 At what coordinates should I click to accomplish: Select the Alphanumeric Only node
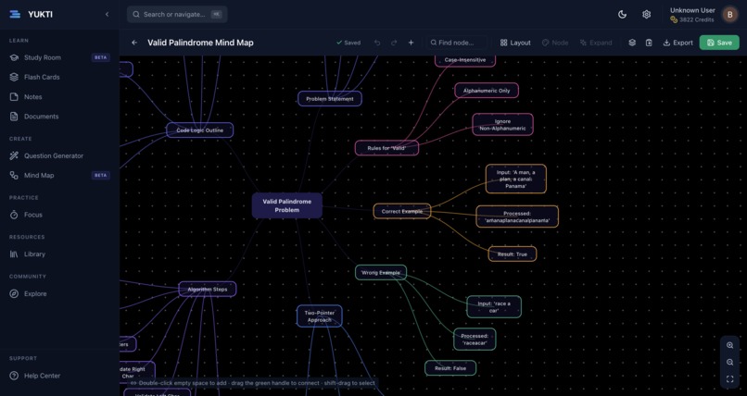pos(487,91)
